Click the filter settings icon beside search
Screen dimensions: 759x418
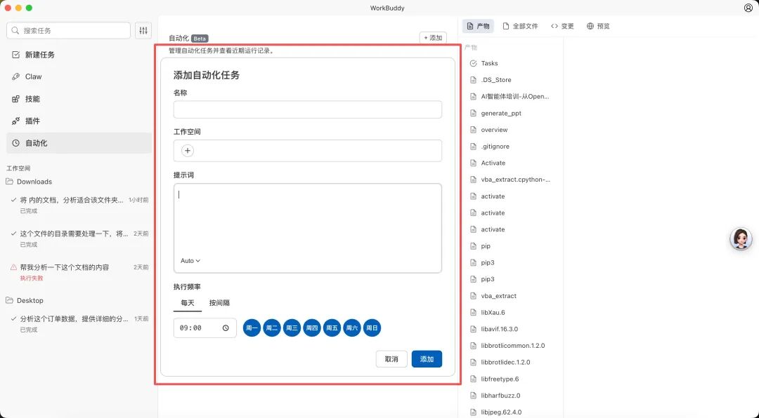143,31
